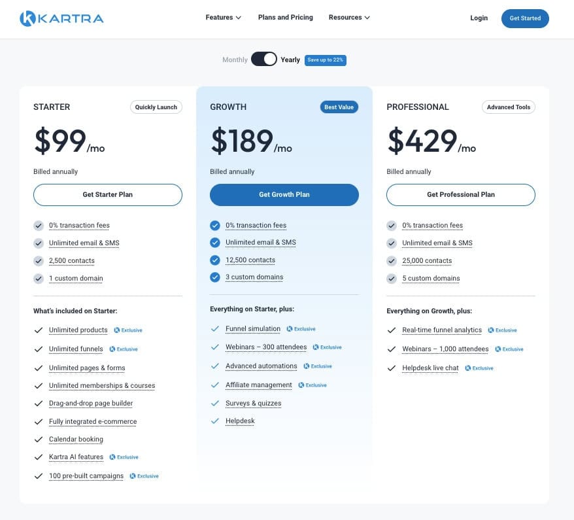Click the Exclusive badge next to Unlimited products
Image resolution: width=574 pixels, height=520 pixels.
point(128,330)
